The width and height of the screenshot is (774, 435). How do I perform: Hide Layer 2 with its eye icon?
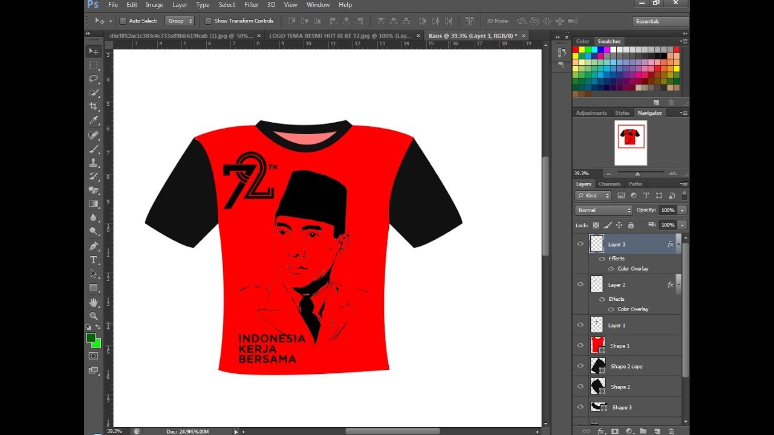pyautogui.click(x=580, y=285)
